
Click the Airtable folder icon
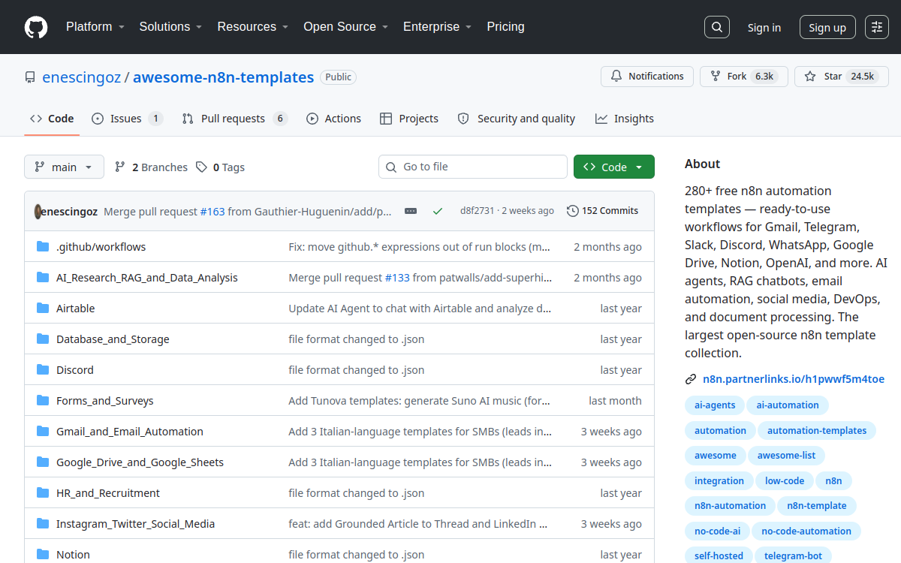(43, 309)
